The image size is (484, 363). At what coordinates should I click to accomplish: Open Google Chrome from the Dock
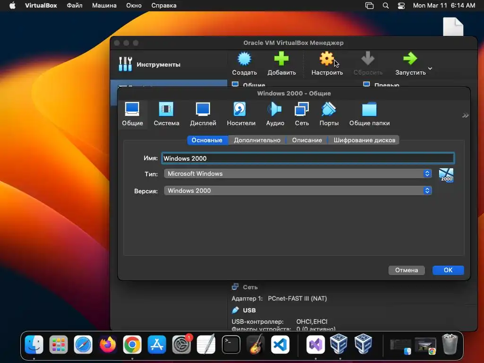click(132, 344)
